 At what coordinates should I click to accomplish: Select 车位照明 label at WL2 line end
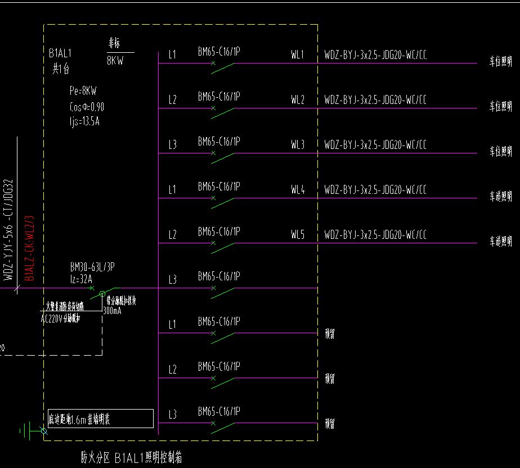point(501,106)
